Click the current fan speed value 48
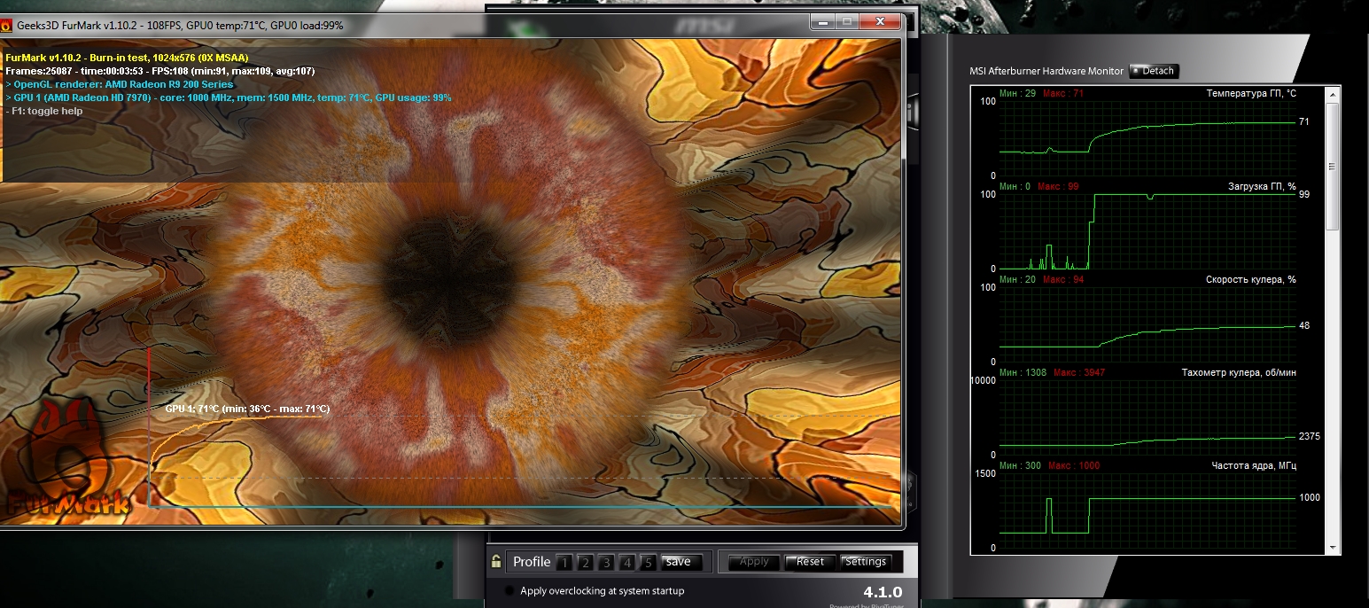The image size is (1369, 608). 1304,325
